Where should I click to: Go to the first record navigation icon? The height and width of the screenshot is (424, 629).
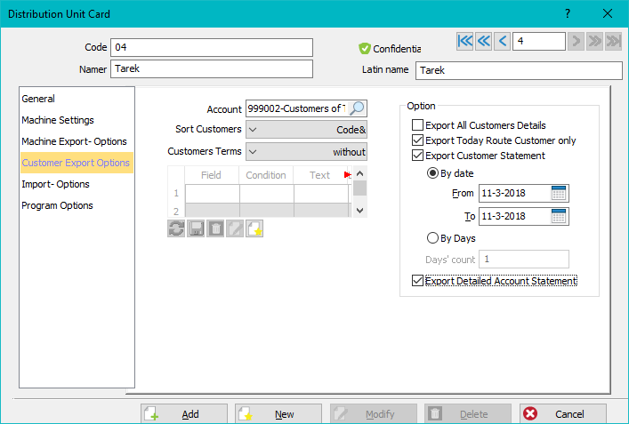465,41
